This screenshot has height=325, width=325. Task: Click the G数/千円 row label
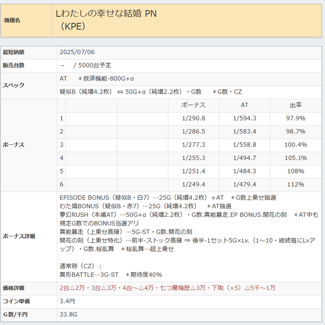[15, 315]
